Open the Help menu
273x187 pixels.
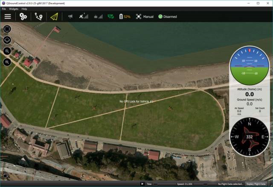point(24,9)
